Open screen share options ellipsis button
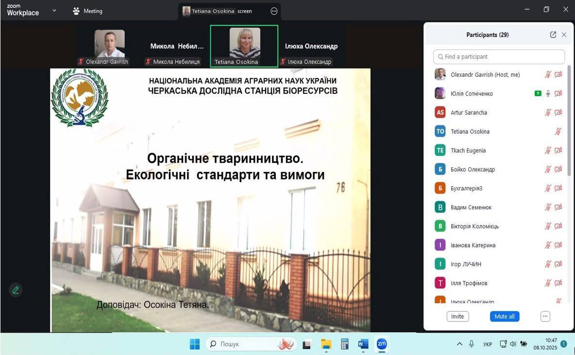575x355 pixels. pos(274,11)
